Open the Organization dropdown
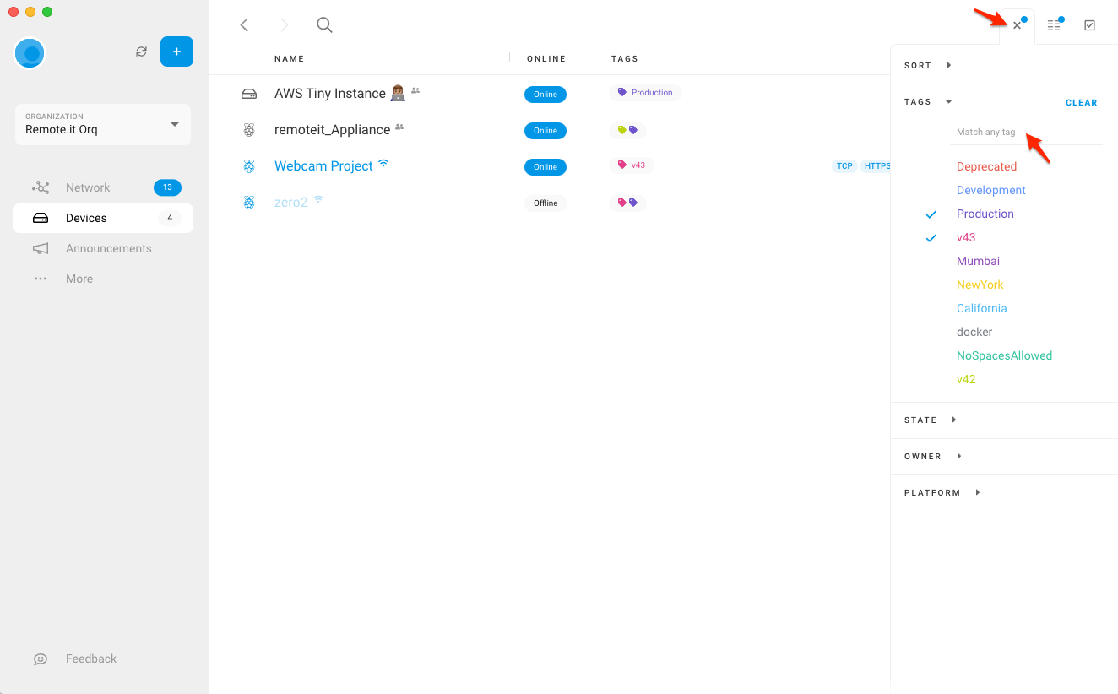Viewport: 1118px width, 694px height. tap(103, 124)
